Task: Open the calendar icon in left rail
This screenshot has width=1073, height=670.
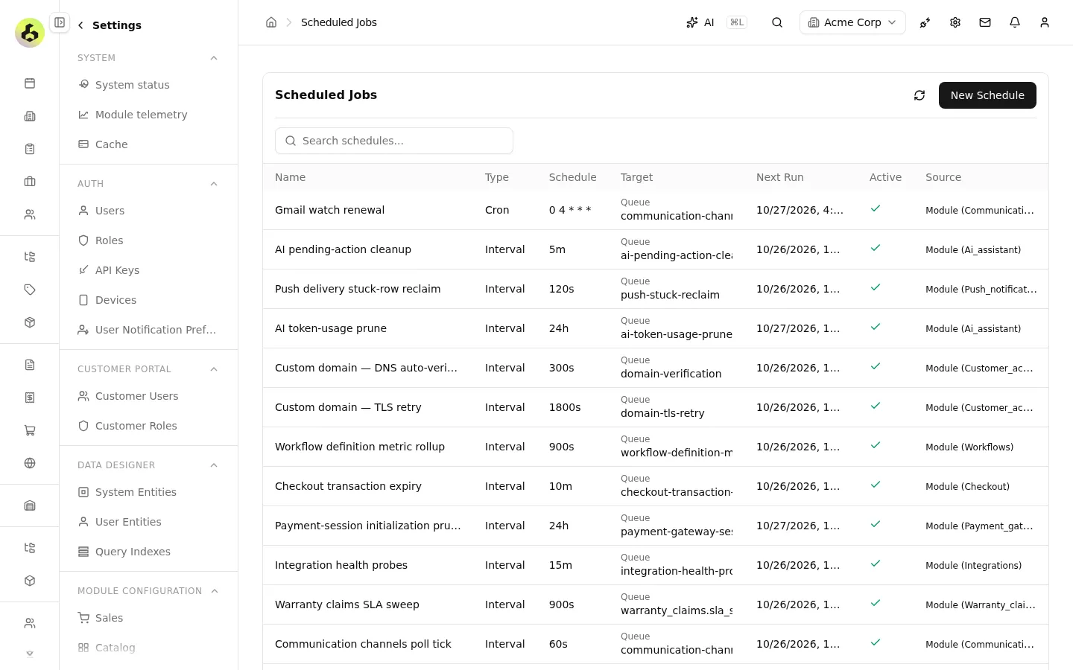Action: tap(30, 83)
